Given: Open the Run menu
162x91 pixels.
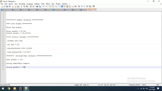Looking at the screenshot, I should pos(53,4).
